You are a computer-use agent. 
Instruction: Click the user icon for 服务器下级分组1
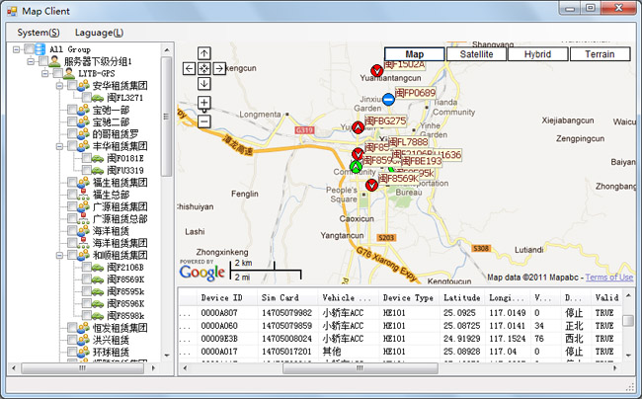(54, 61)
